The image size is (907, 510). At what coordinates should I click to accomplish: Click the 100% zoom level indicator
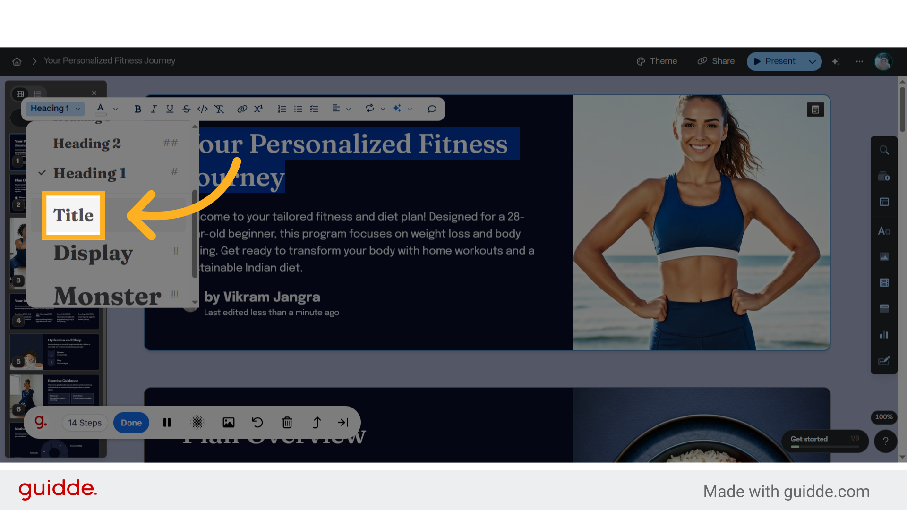click(884, 417)
